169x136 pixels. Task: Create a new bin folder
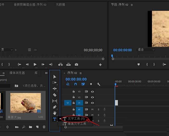(x=30, y=127)
